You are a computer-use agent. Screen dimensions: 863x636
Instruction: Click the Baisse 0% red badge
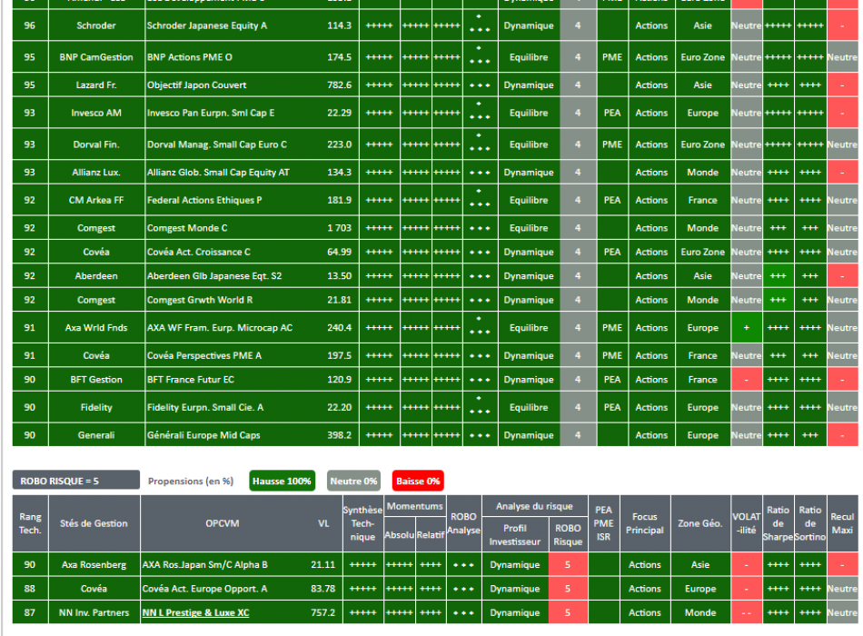(x=418, y=481)
